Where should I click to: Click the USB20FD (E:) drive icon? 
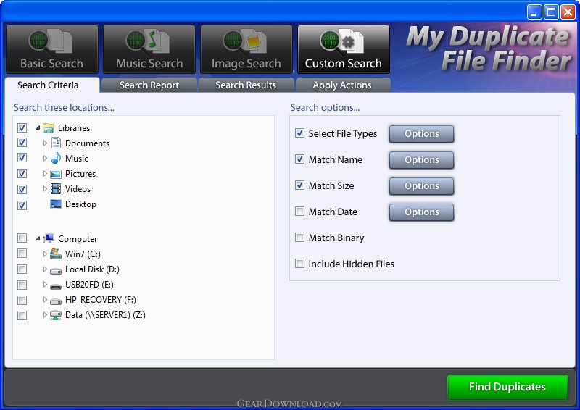[x=56, y=286]
